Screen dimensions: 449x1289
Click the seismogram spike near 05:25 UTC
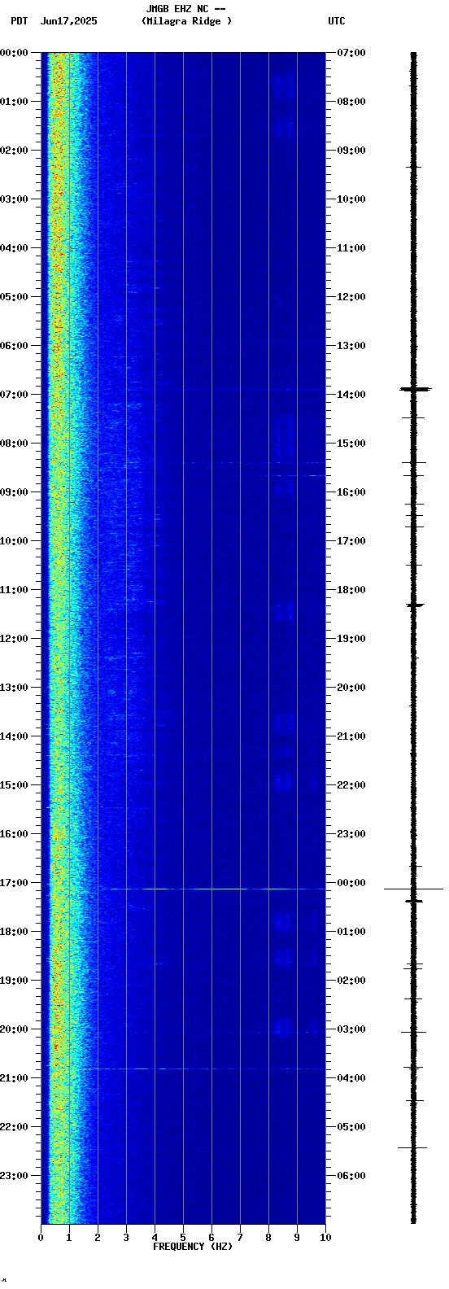click(x=412, y=1147)
